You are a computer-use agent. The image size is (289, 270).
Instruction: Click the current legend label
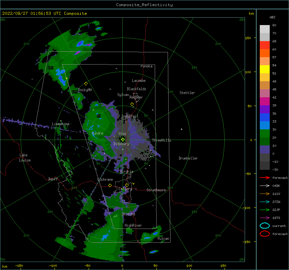tap(279, 226)
